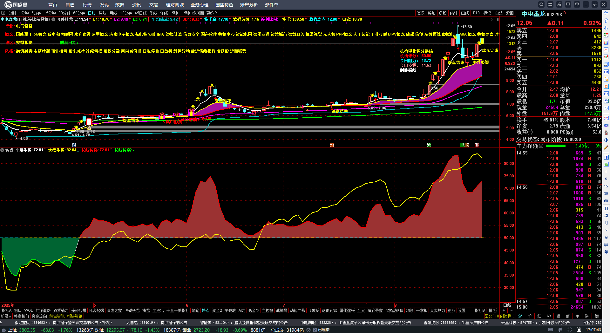Click the small list icon beside 主力净额
The height and width of the screenshot is (333, 610).
541,146
